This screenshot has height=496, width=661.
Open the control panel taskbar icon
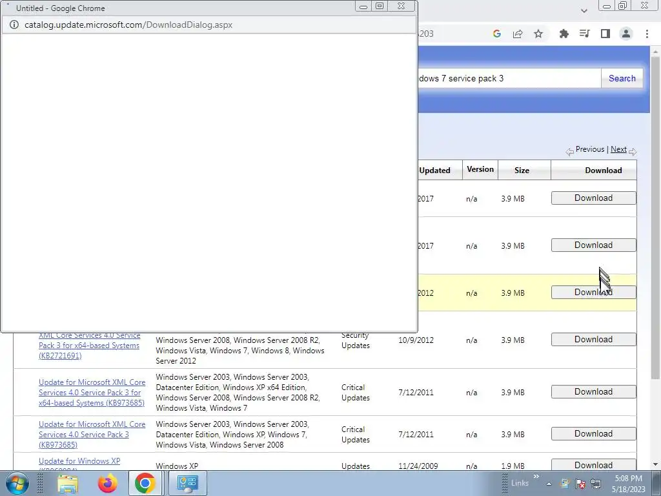[x=188, y=483]
